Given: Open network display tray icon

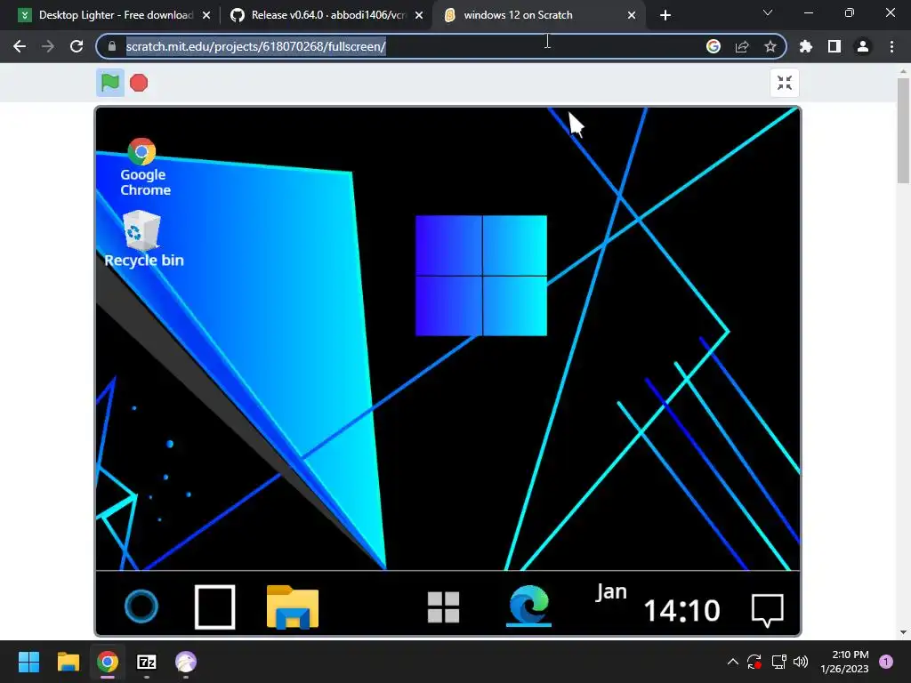Looking at the screenshot, I should click(778, 662).
